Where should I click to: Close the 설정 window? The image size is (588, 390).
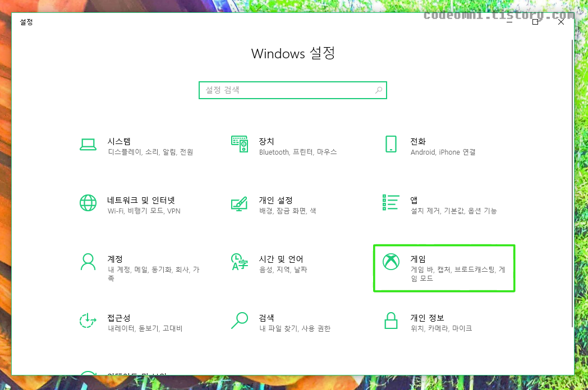click(561, 22)
